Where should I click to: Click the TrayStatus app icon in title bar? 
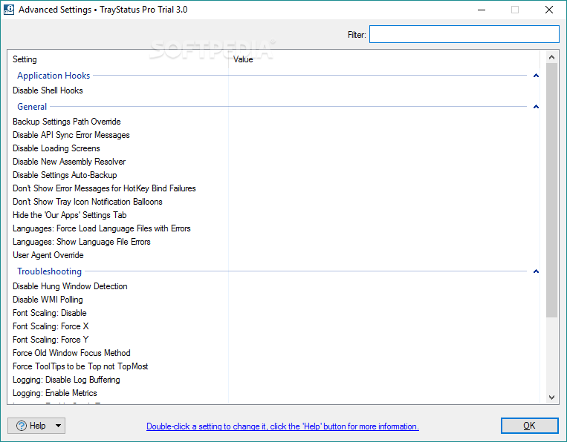(9, 10)
